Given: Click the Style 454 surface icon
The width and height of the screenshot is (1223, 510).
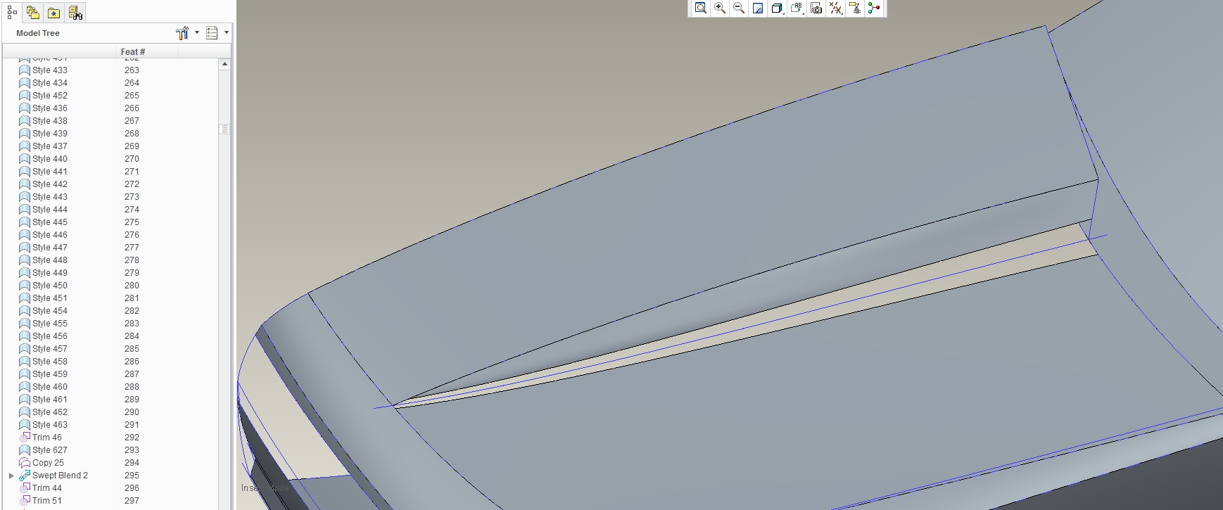Looking at the screenshot, I should pos(25,311).
